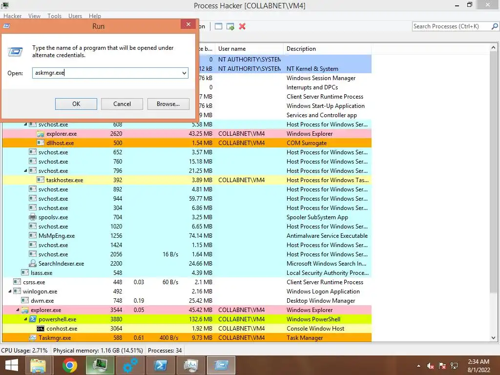Image resolution: width=500 pixels, height=375 pixels.
Task: Click the NT Kernel & System description
Action: point(312,69)
